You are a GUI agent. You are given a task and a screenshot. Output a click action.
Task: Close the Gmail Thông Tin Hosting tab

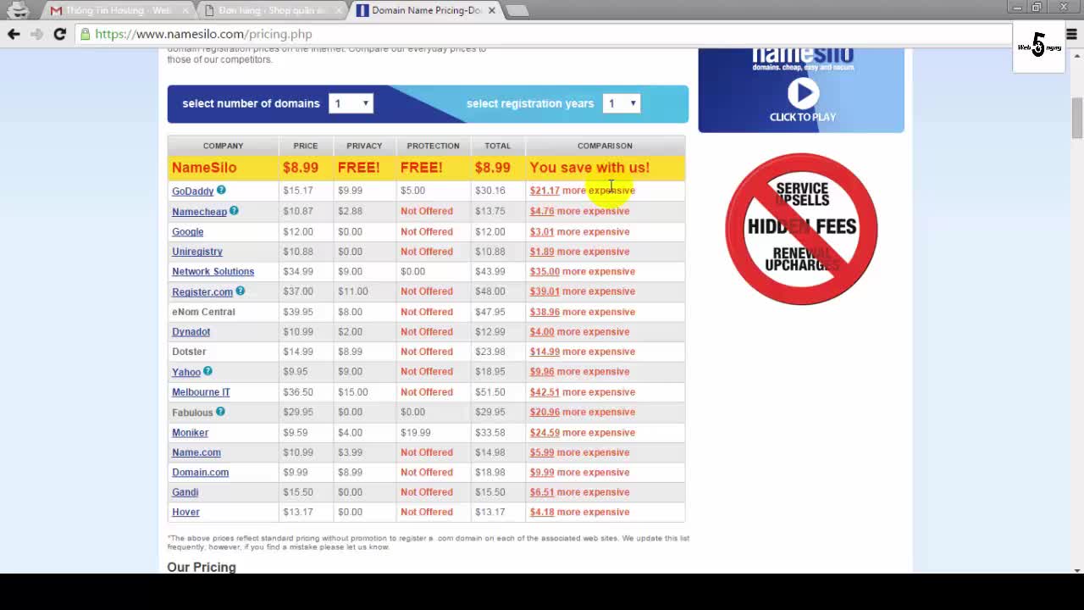click(185, 10)
